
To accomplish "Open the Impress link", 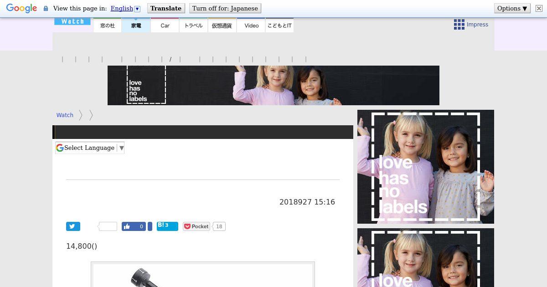I will click(477, 25).
